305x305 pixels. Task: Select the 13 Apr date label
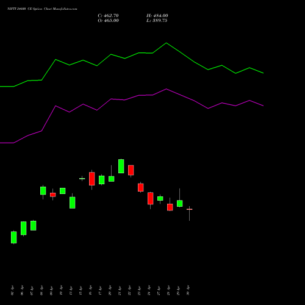point(71,290)
